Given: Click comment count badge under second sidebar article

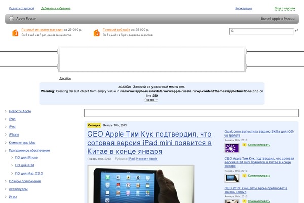Looking at the screenshot, I should tap(244, 176).
